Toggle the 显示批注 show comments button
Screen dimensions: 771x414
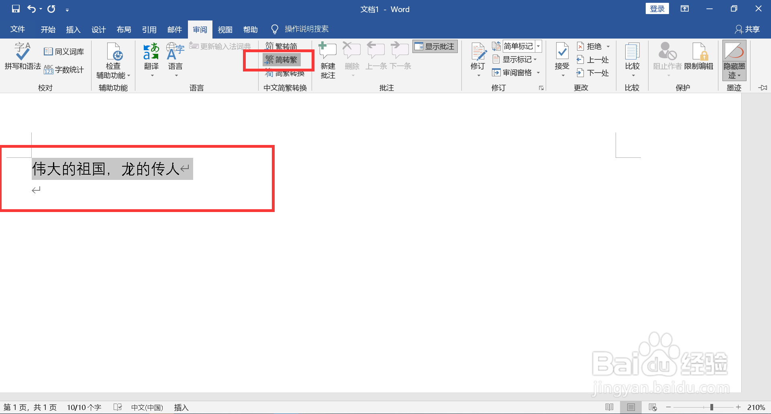pos(435,47)
